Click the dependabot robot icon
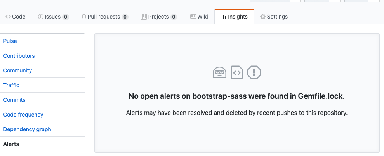The image size is (384, 156). (x=219, y=72)
